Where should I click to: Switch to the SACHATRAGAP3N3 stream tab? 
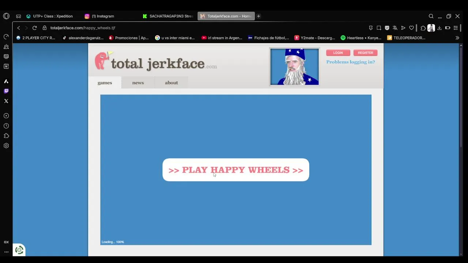169,16
